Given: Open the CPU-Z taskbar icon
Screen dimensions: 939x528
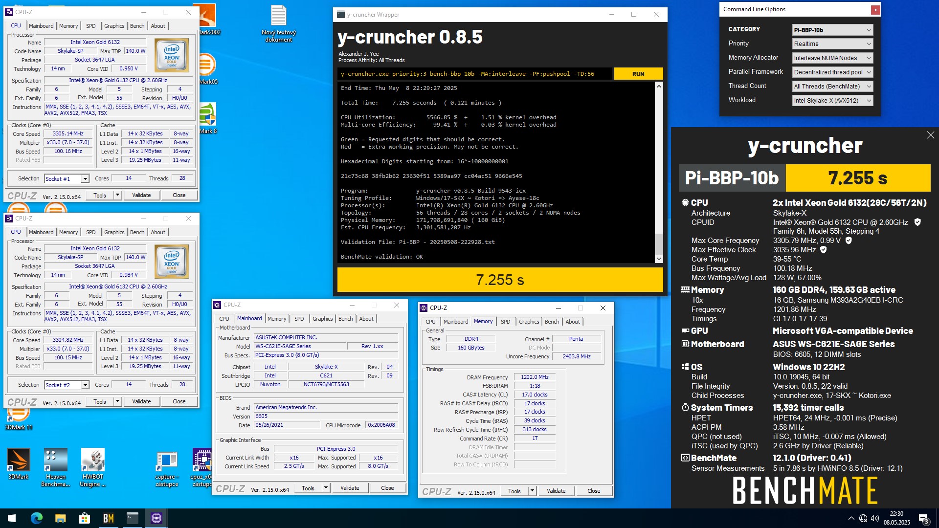Looking at the screenshot, I should [156, 518].
